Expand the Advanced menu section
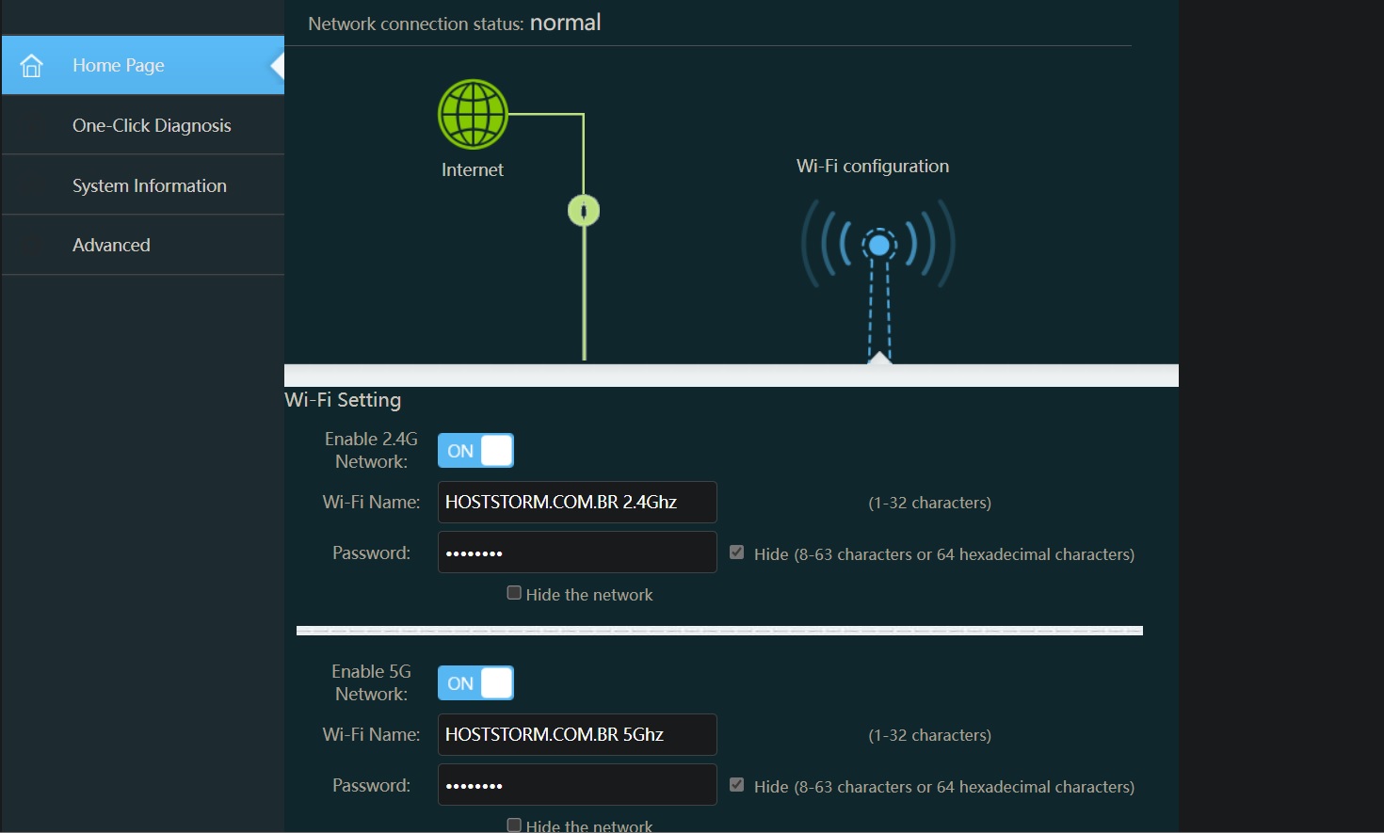This screenshot has width=1384, height=833. point(111,245)
